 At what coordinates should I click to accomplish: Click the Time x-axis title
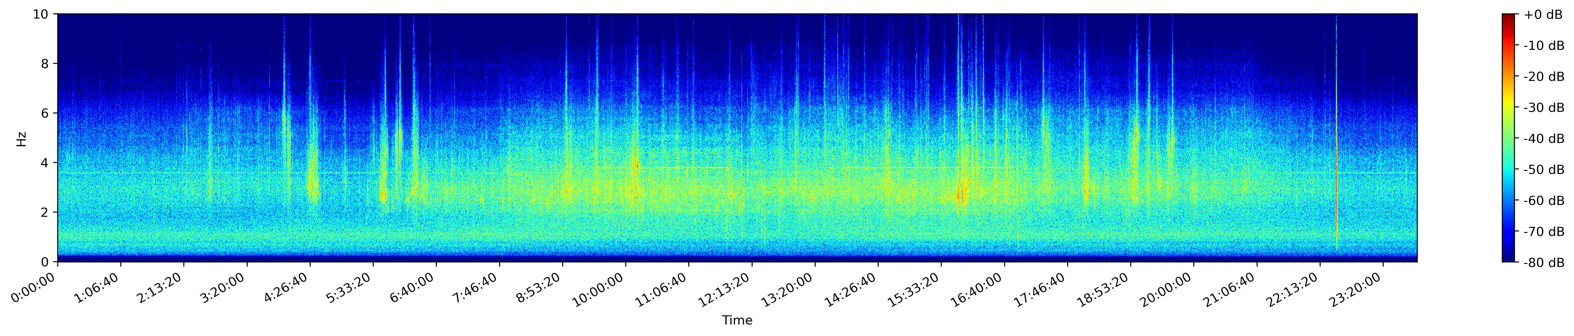pyautogui.click(x=737, y=321)
